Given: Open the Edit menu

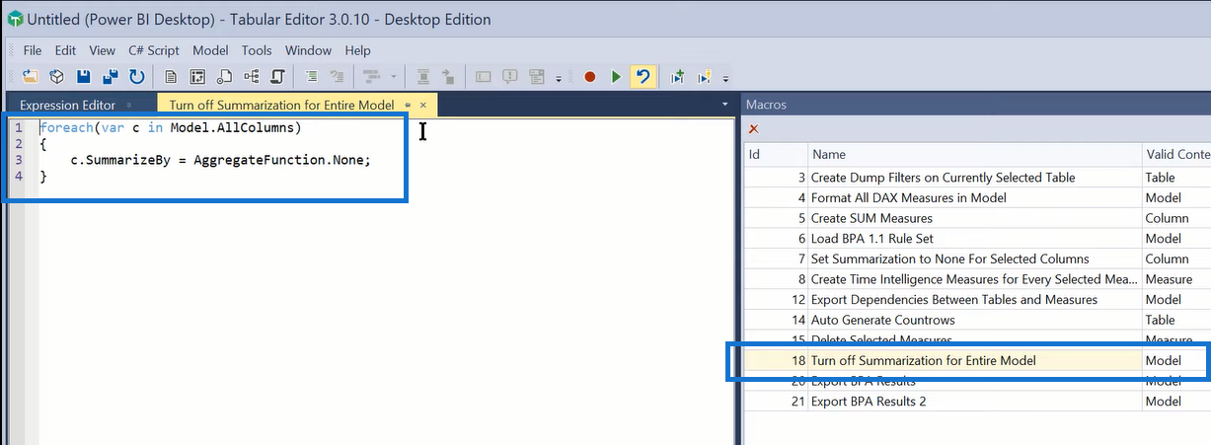Looking at the screenshot, I should point(65,50).
